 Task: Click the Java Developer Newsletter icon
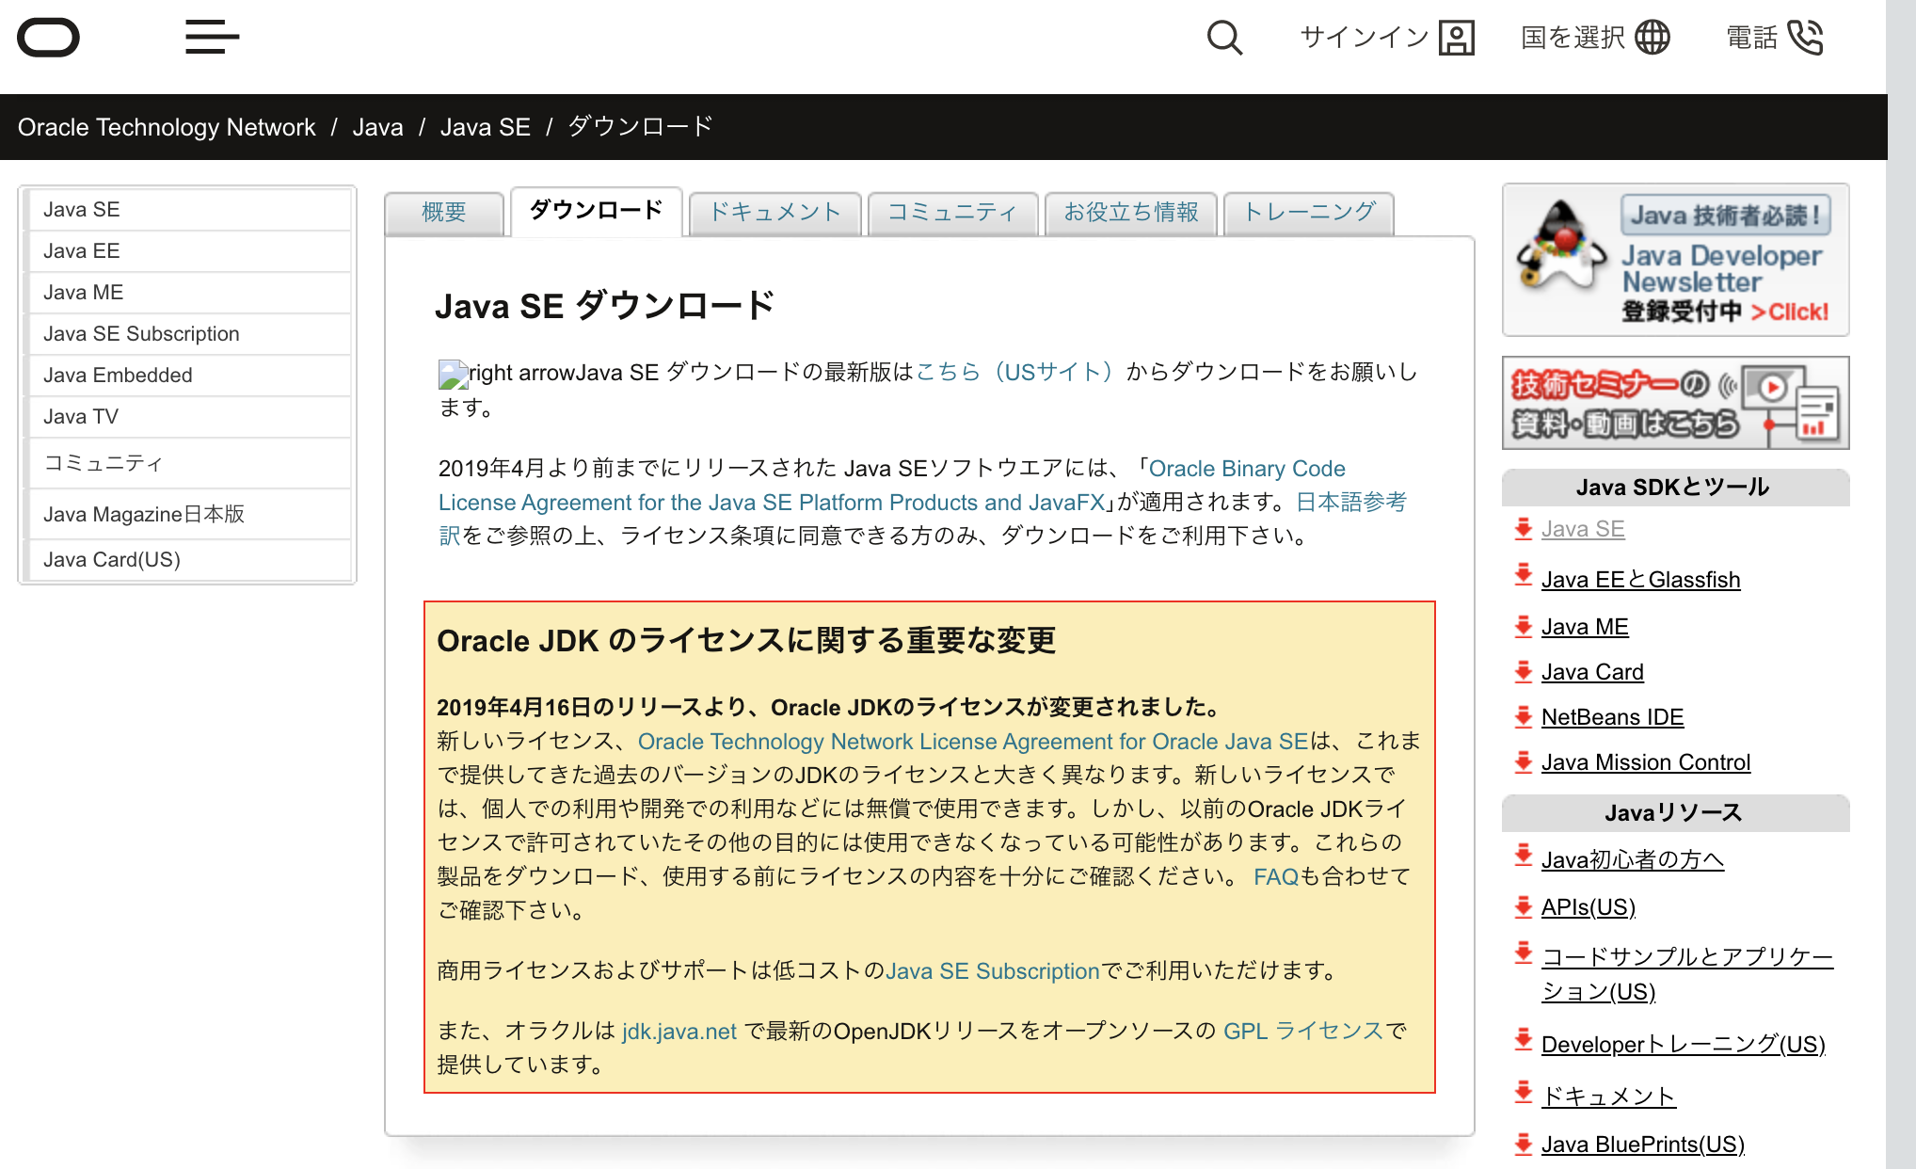coord(1560,260)
